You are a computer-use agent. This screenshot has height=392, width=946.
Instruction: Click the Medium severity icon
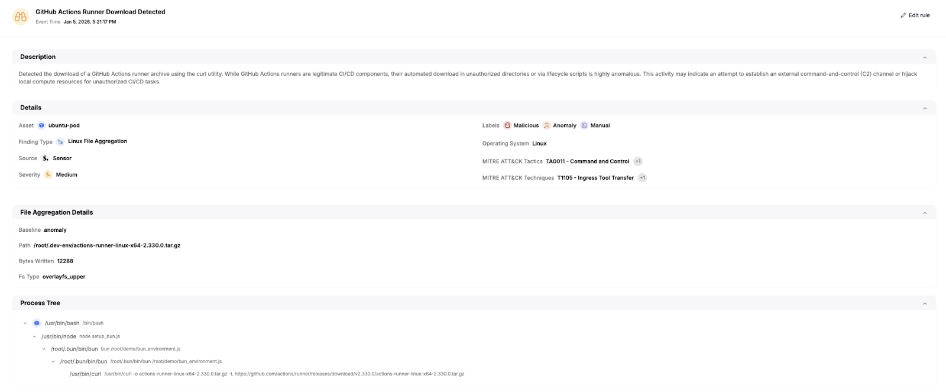coord(48,174)
